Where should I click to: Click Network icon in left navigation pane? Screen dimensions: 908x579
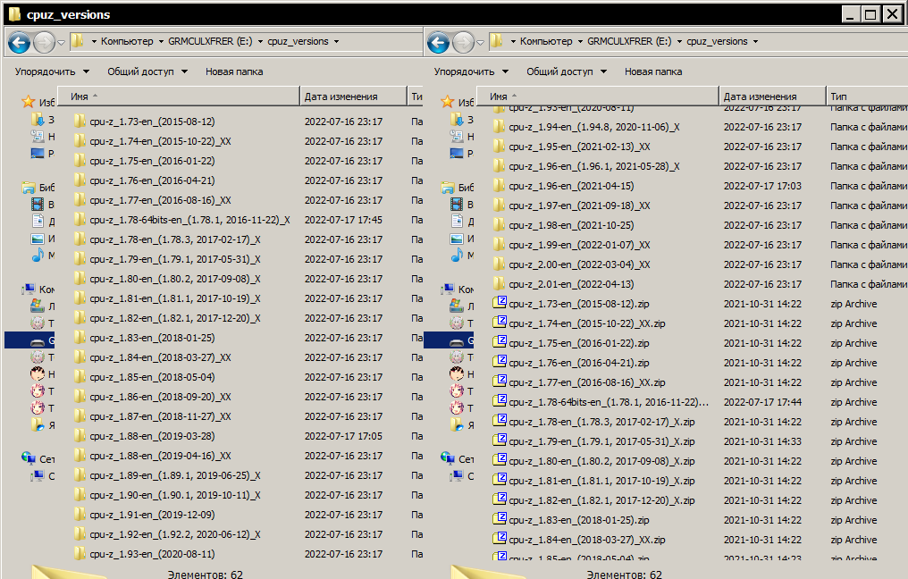coord(29,458)
